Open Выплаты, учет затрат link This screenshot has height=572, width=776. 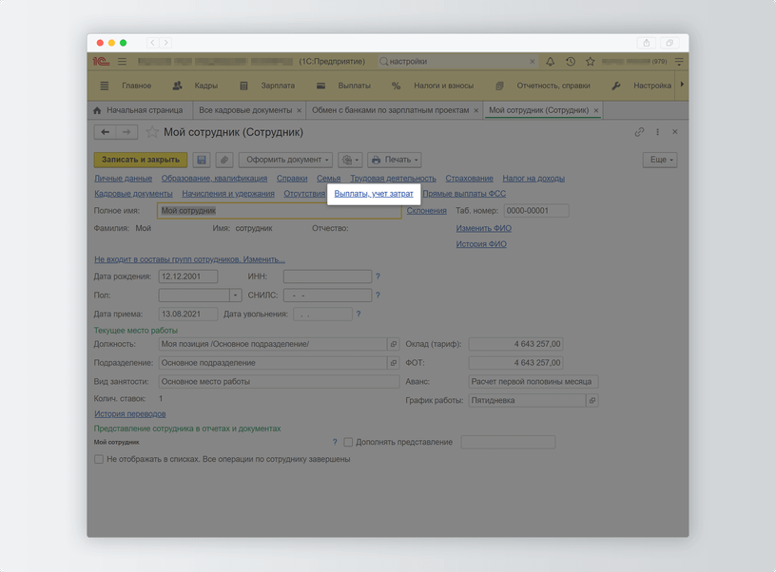point(374,194)
